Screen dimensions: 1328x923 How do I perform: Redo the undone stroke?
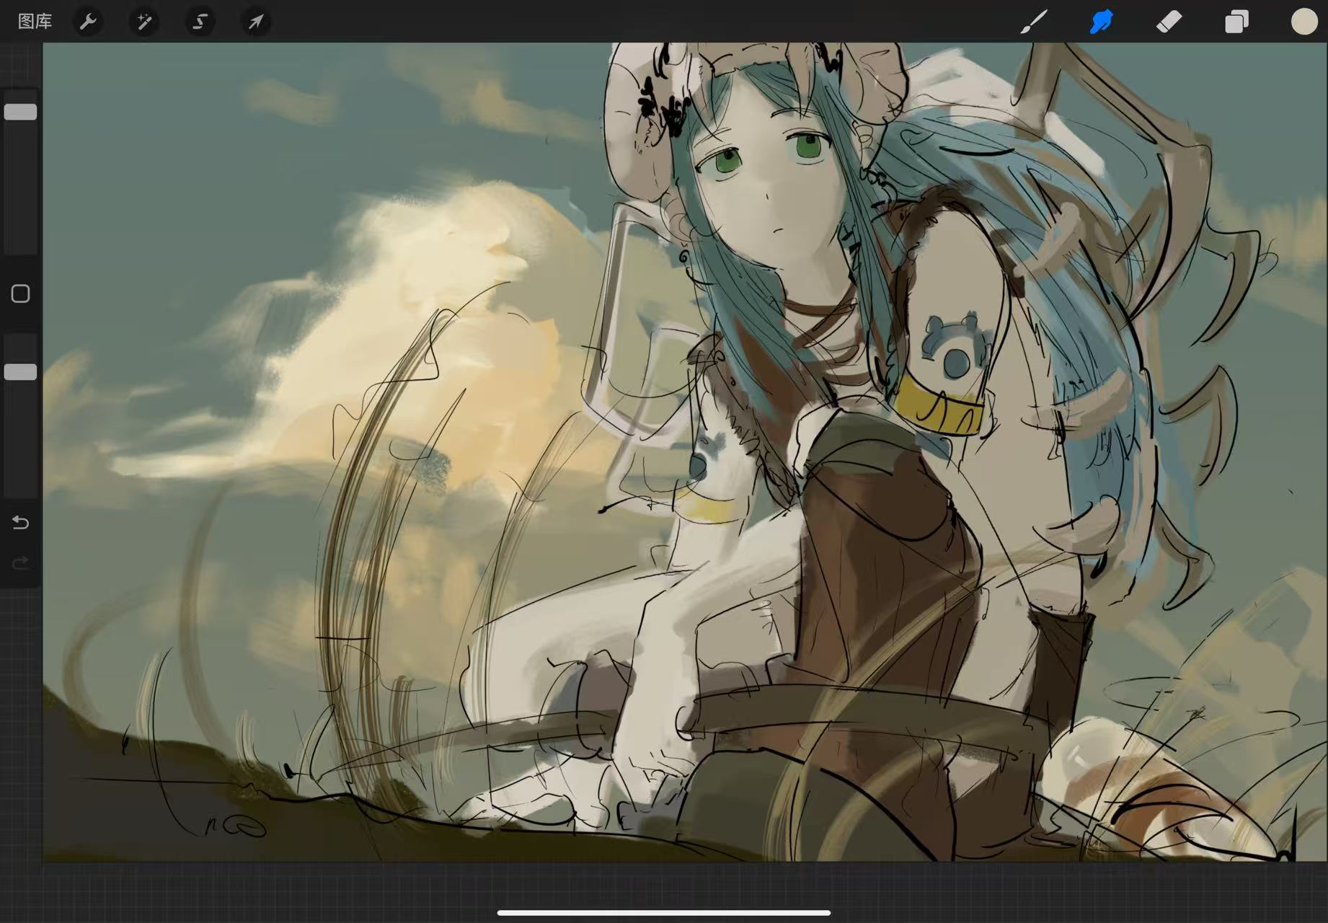(x=20, y=562)
